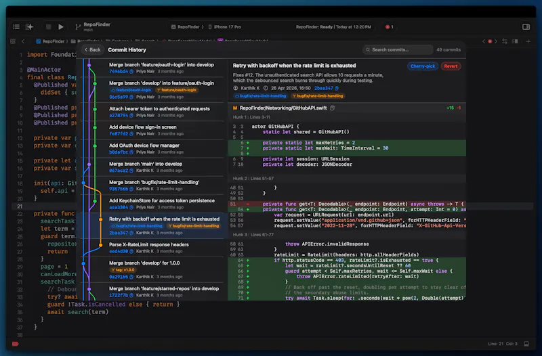Add a new editor with plus icon
This screenshot has height=356, width=542.
coord(528,41)
